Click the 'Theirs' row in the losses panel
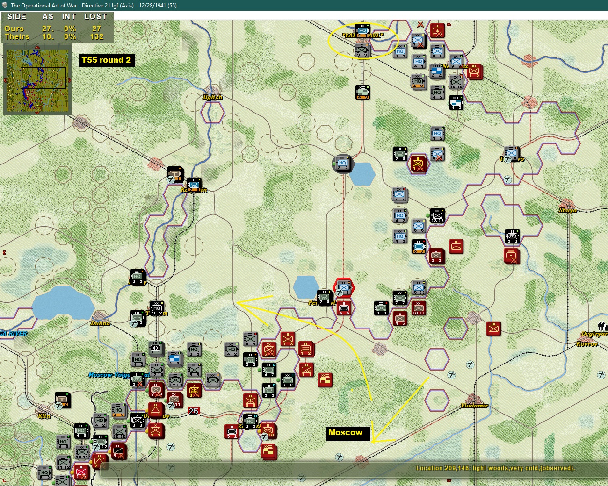The height and width of the screenshot is (486, 608). pyautogui.click(x=57, y=36)
